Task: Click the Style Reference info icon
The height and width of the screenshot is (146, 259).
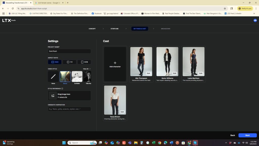Action: click(x=62, y=89)
